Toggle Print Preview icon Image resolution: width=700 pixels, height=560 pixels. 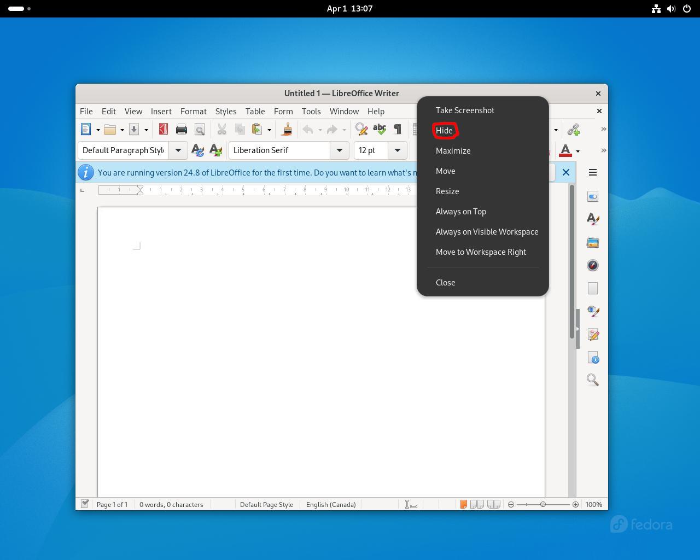[200, 130]
